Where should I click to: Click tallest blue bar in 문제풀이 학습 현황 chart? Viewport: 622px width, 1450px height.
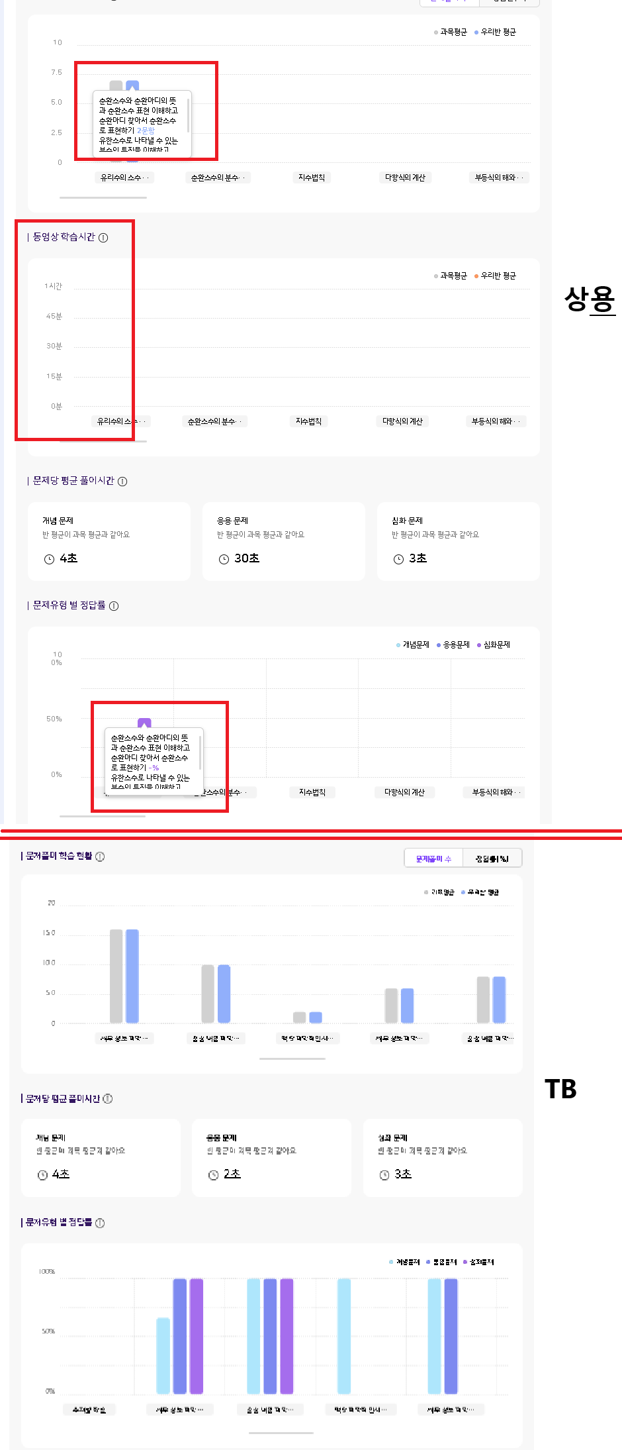132,976
